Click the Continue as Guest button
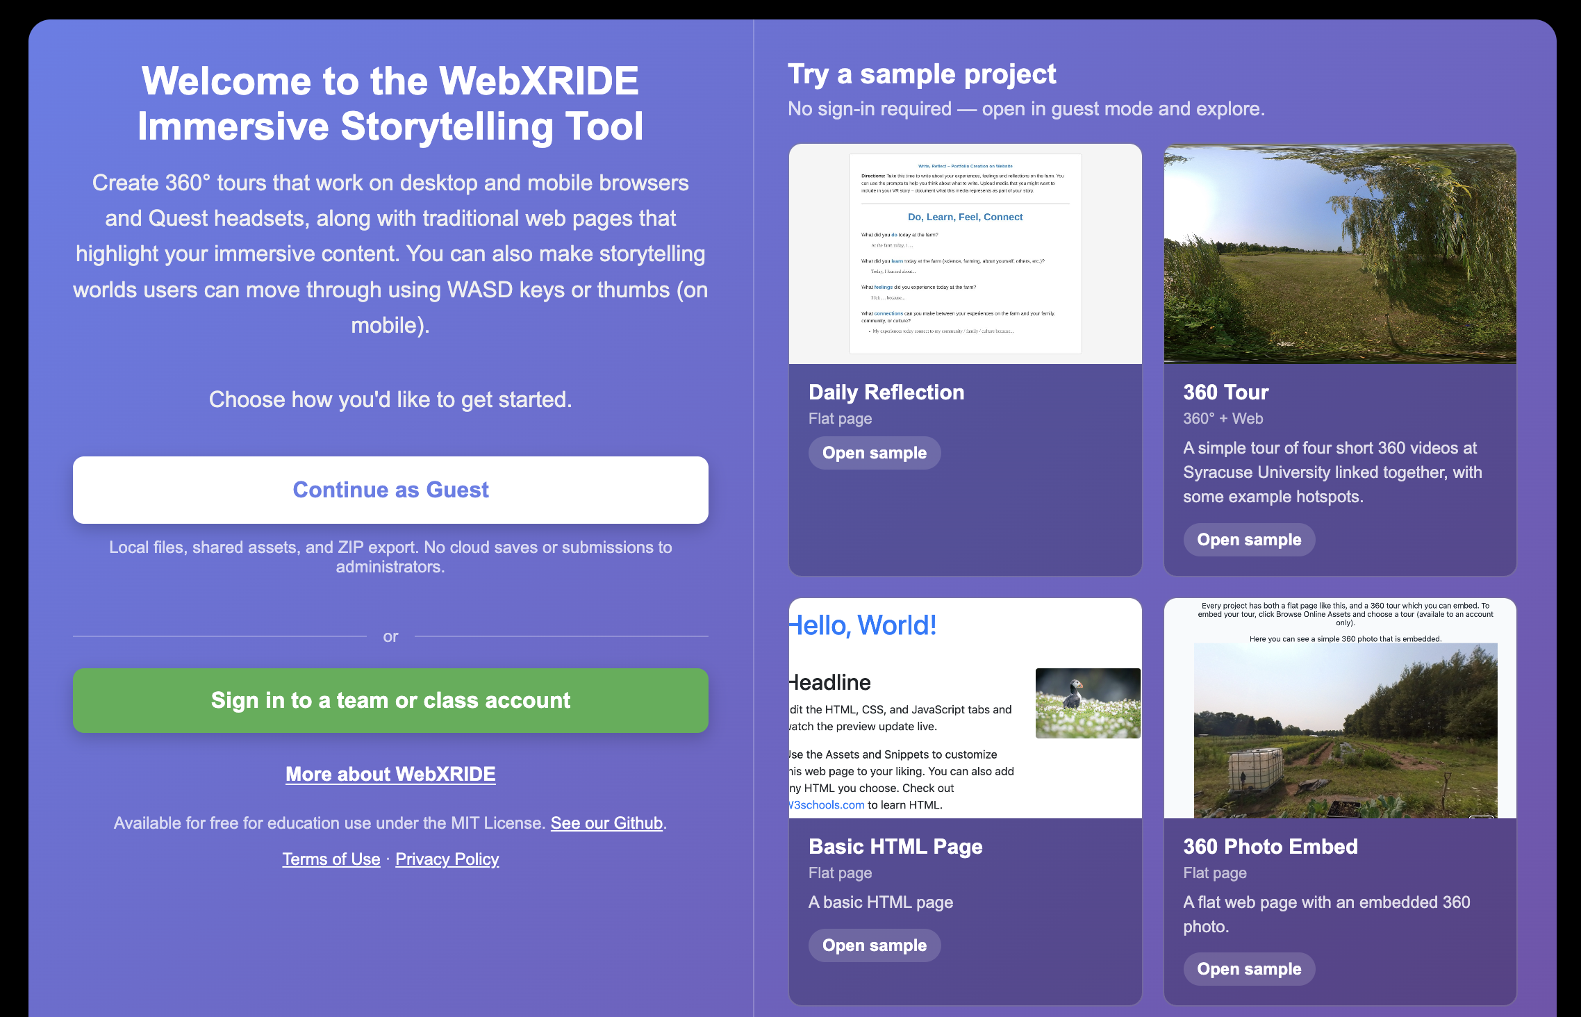 [390, 490]
